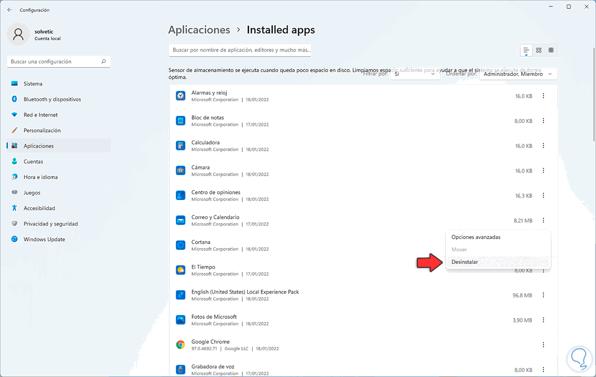Open more options for Google Chrome
This screenshot has width=596, height=377.
point(543,345)
